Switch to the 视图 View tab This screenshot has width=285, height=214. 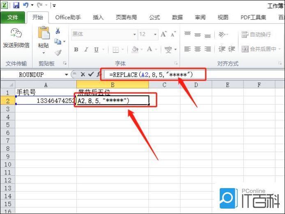point(223,17)
